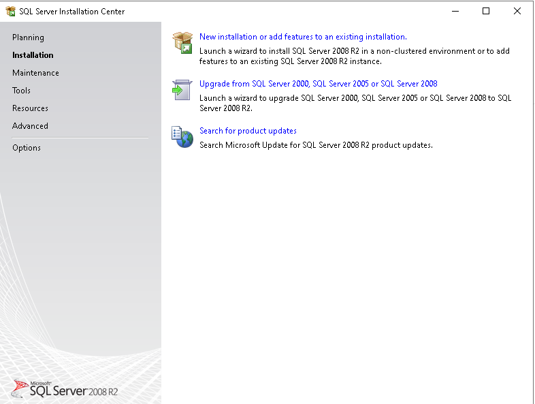Click the window title 'SQL Server Installation Center'

[x=72, y=12]
